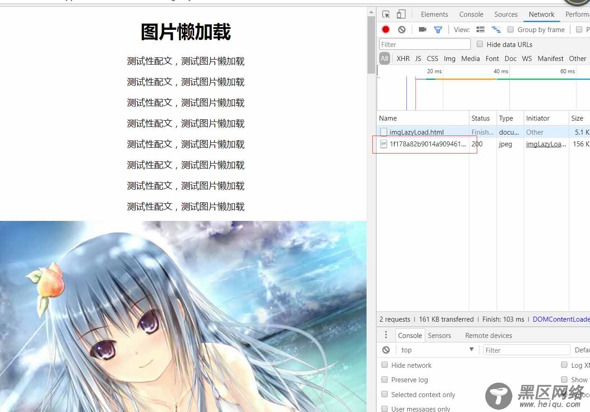Clear the console with the ban icon
The image size is (590, 412).
click(x=386, y=350)
